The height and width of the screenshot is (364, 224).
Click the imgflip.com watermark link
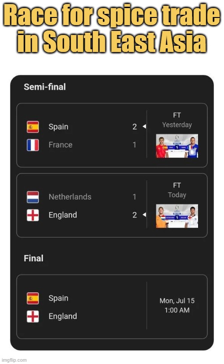14,360
